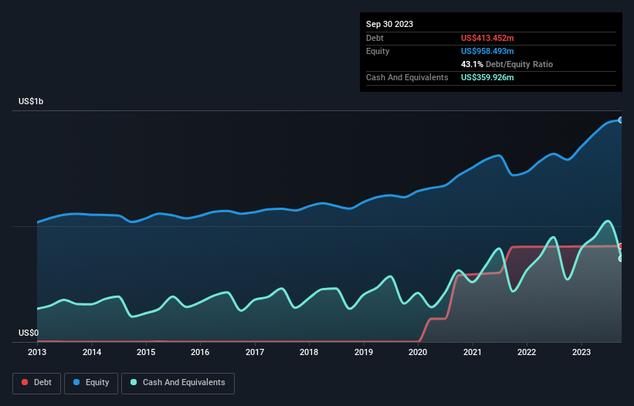The image size is (634, 406).
Task: Select the teal Cash endpoint marker
Action: click(x=621, y=259)
